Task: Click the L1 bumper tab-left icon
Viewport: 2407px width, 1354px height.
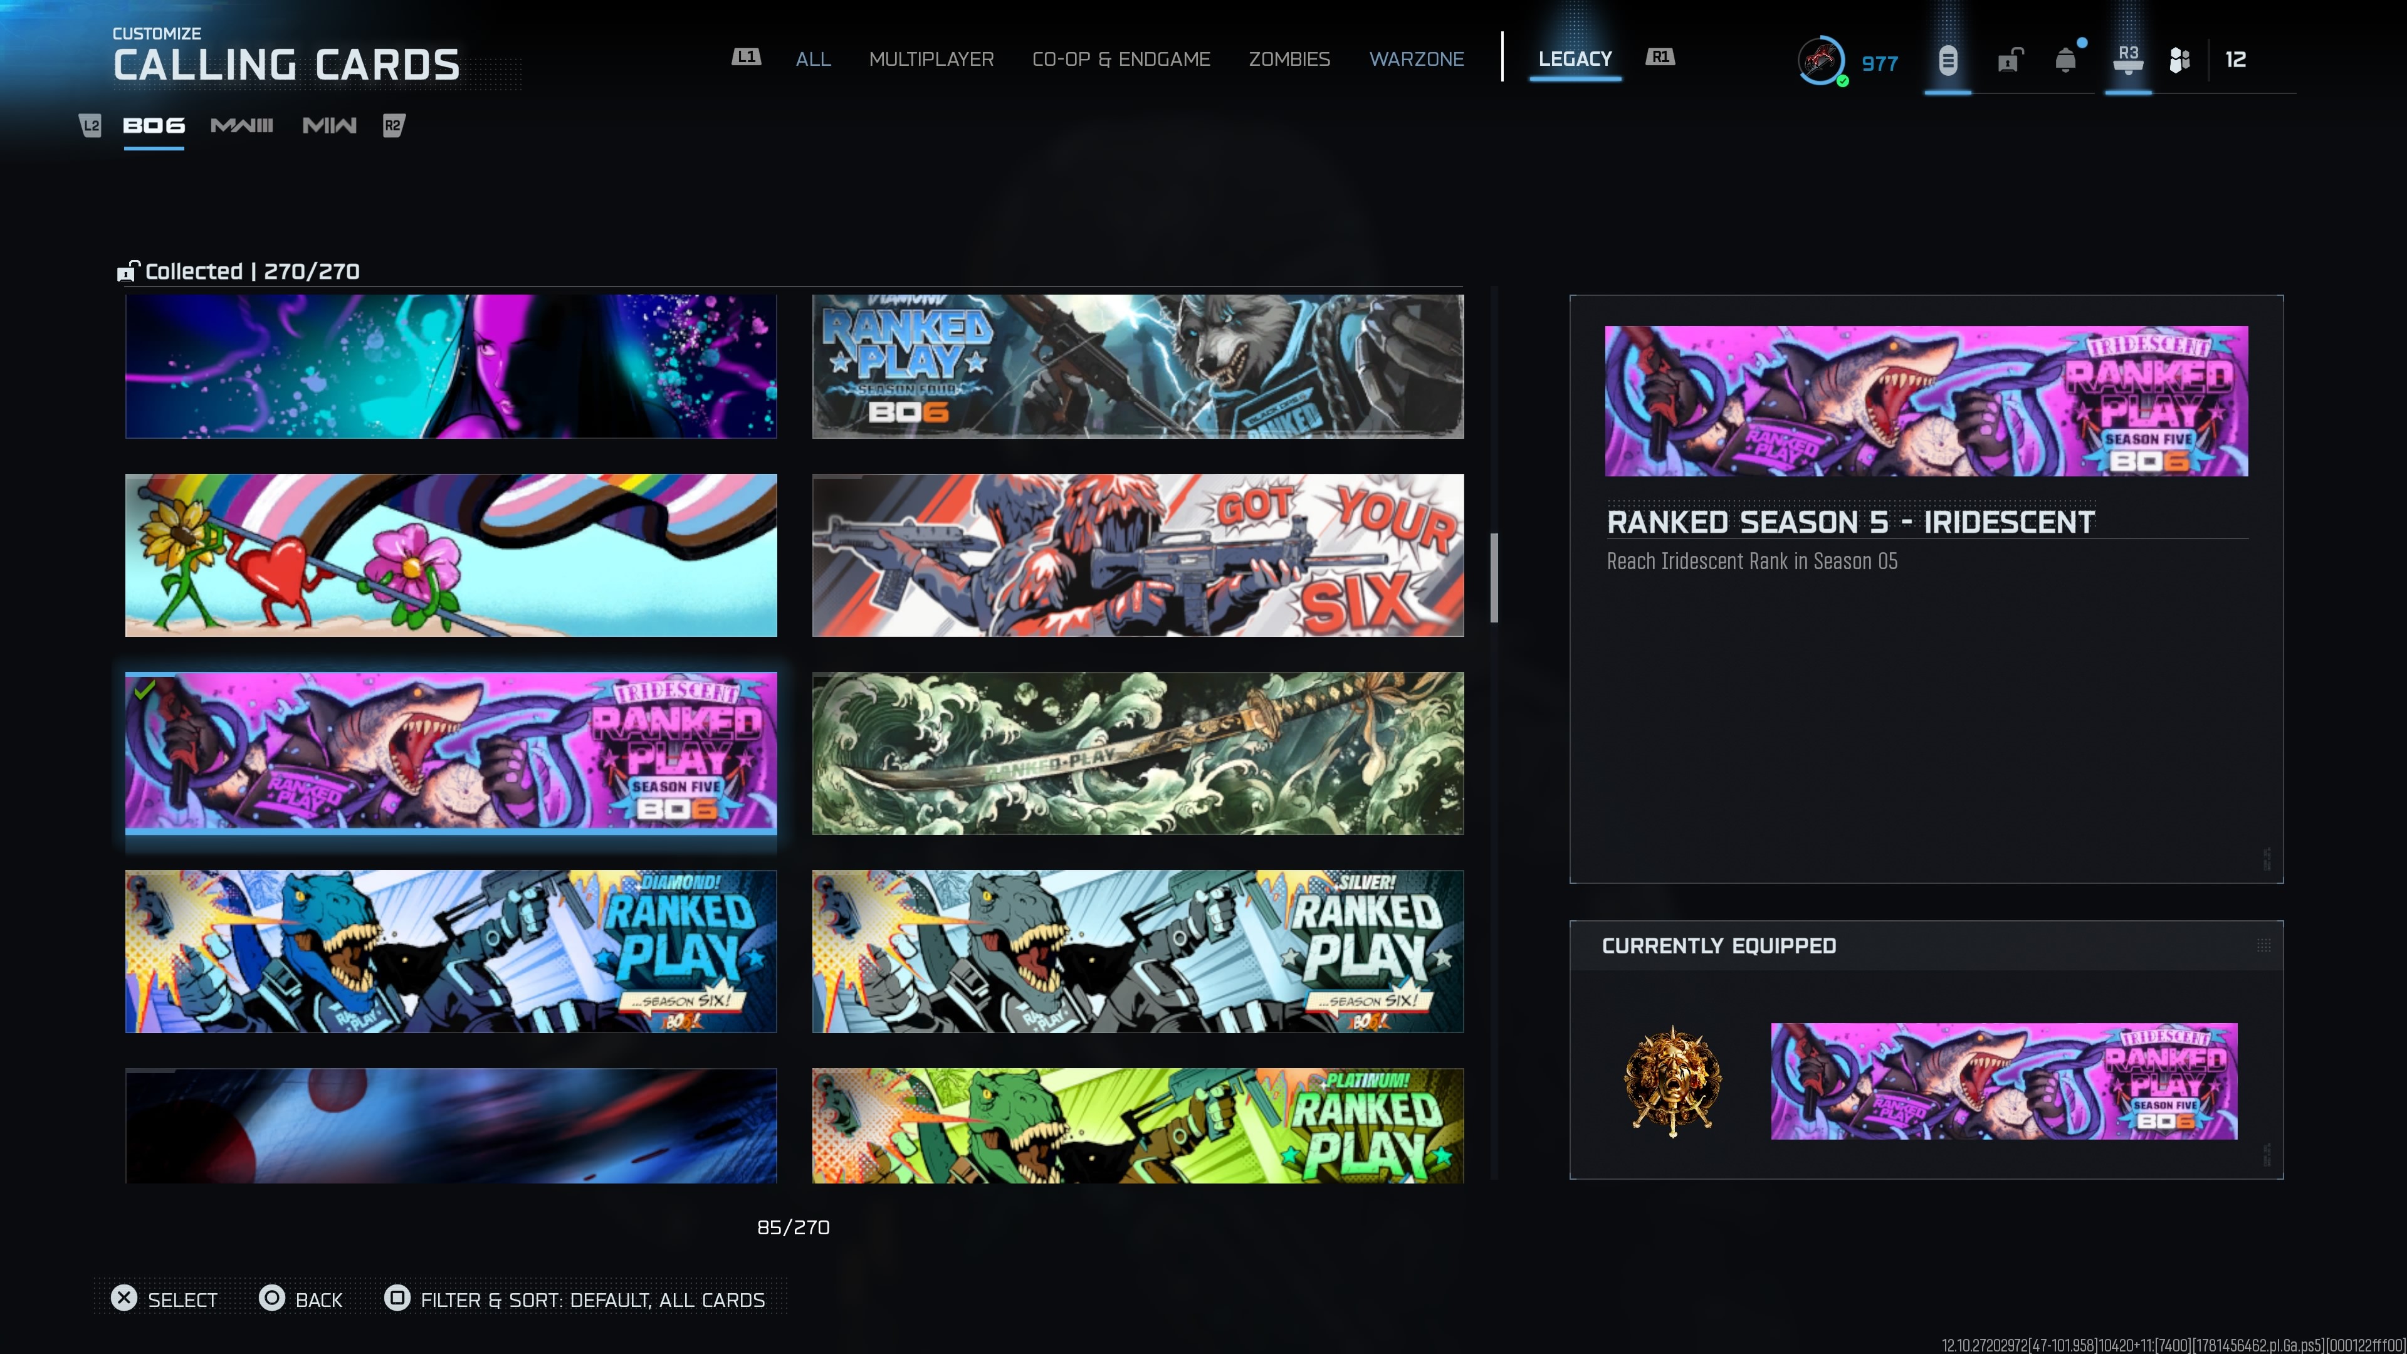Action: pyautogui.click(x=746, y=58)
